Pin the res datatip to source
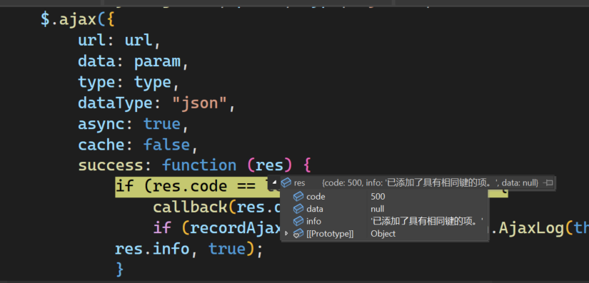This screenshot has width=589, height=283. [548, 183]
